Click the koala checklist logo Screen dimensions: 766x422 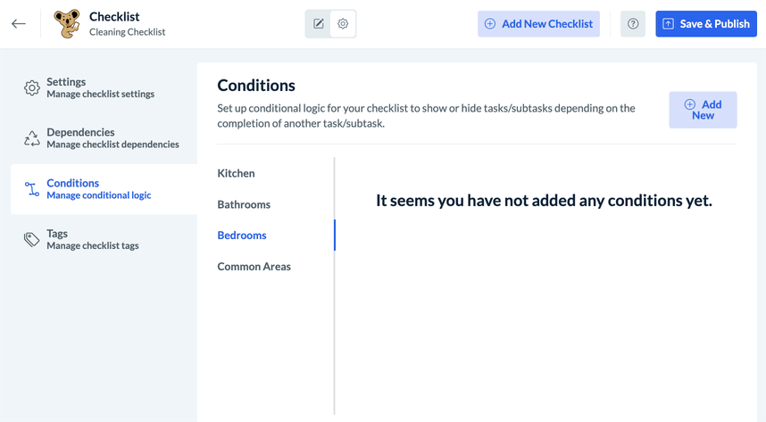click(66, 24)
